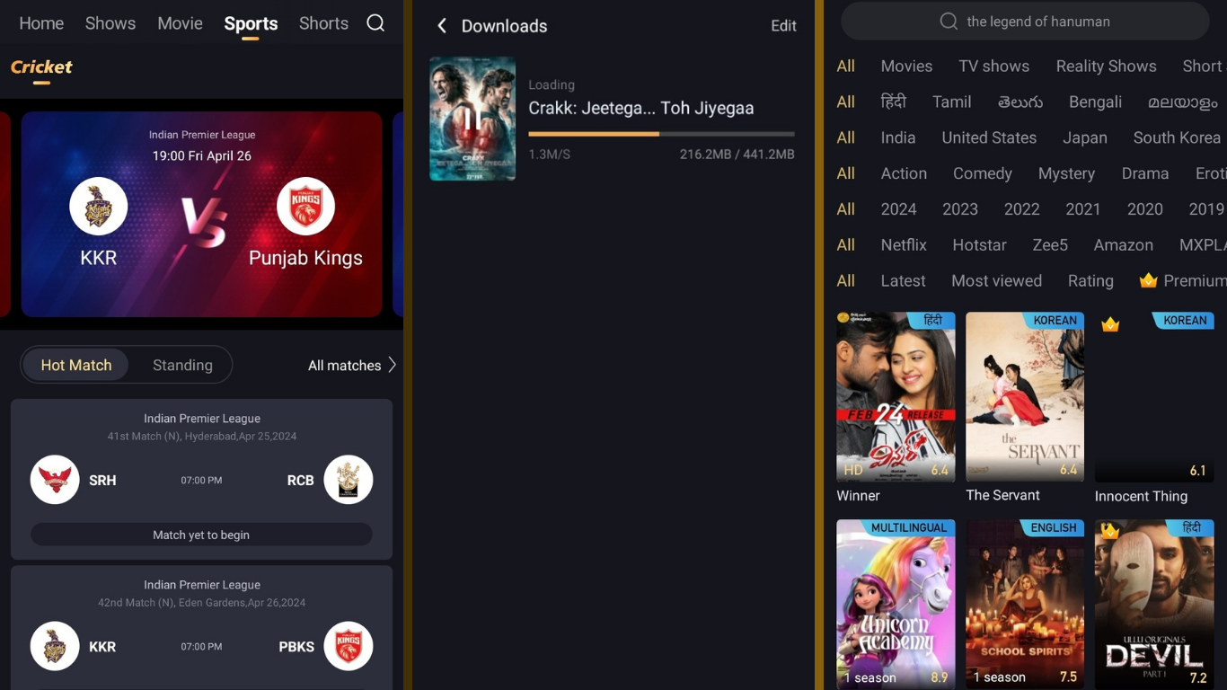Image resolution: width=1227 pixels, height=690 pixels.
Task: Pick the Comedy genre filter
Action: [982, 173]
